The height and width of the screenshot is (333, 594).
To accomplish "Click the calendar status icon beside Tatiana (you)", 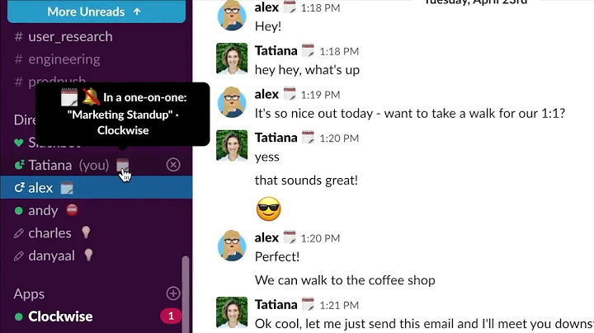I will pos(123,166).
